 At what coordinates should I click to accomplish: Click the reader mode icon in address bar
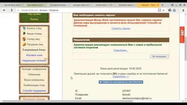159,10
